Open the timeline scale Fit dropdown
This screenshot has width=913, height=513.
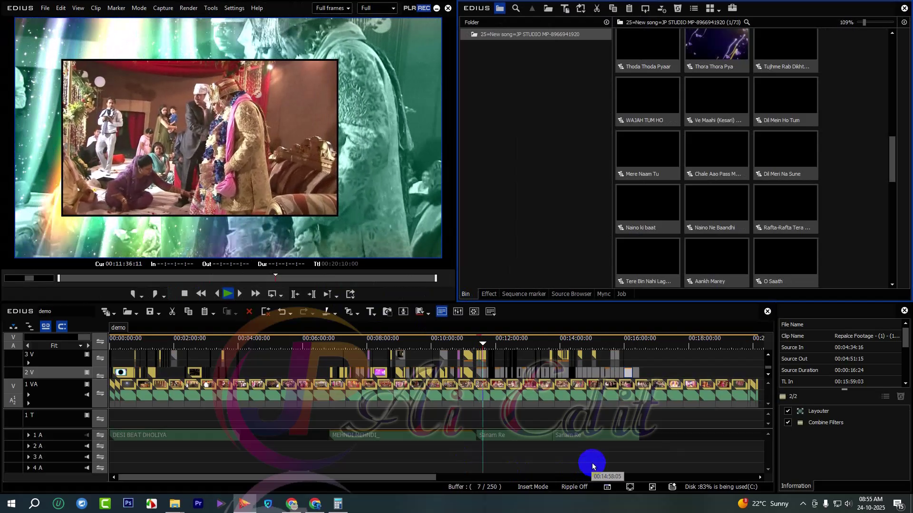pyautogui.click(x=80, y=346)
